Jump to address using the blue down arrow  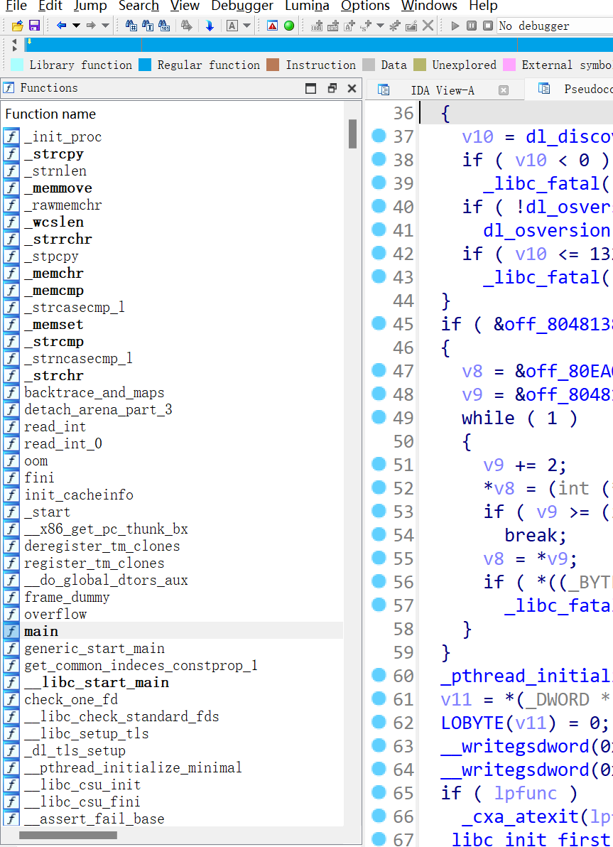tap(210, 26)
